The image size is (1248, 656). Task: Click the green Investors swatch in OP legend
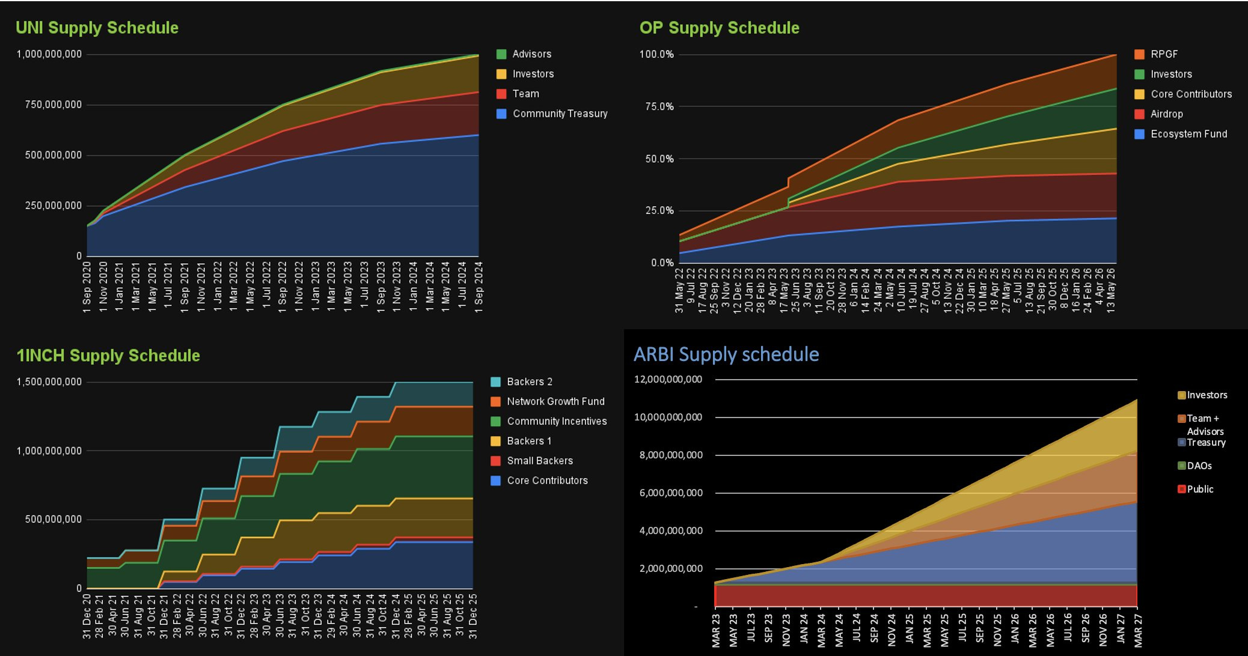(1139, 74)
